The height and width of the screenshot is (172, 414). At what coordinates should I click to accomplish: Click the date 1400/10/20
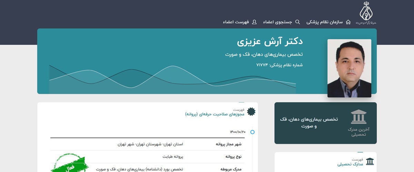pyautogui.click(x=238, y=132)
